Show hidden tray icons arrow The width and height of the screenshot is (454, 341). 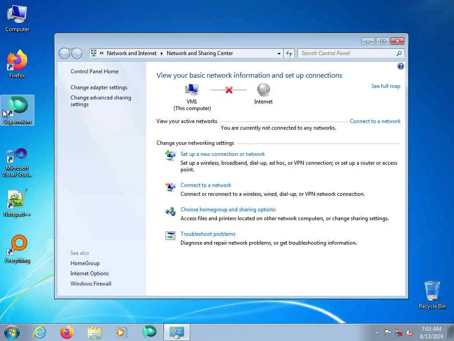[x=377, y=333]
